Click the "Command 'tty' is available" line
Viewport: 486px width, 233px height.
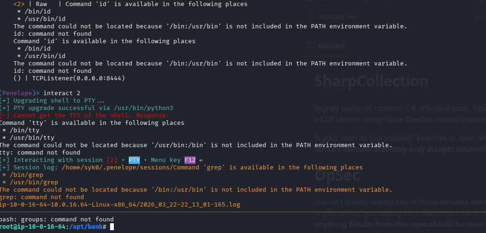92,123
